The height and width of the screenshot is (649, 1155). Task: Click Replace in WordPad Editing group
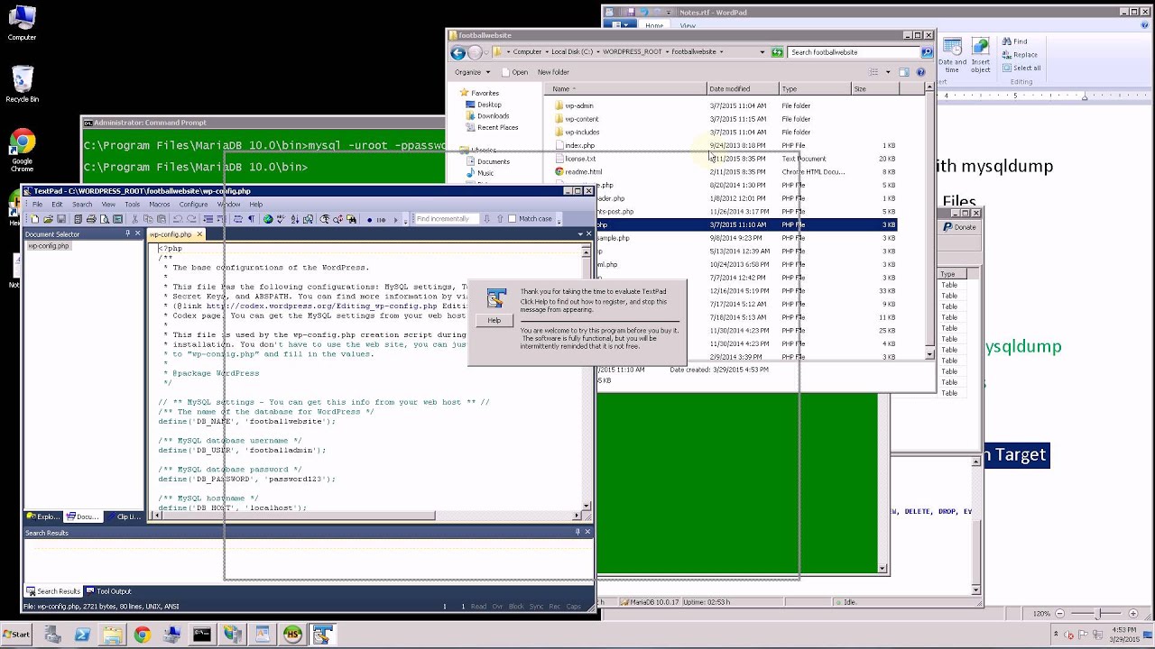point(1020,55)
